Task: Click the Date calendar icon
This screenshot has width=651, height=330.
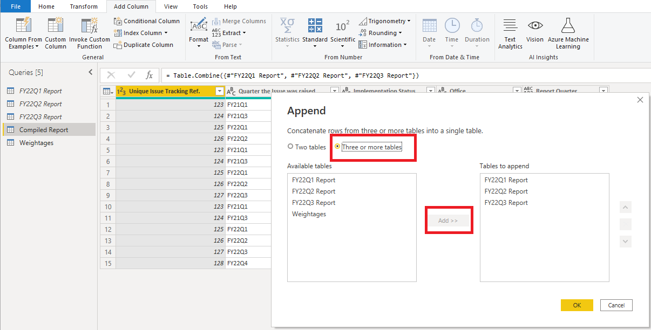Action: 429,26
